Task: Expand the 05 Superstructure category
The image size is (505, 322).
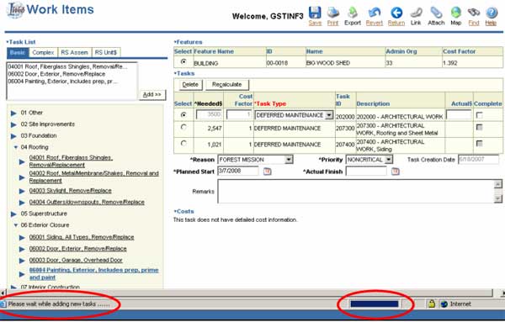Action: point(13,214)
